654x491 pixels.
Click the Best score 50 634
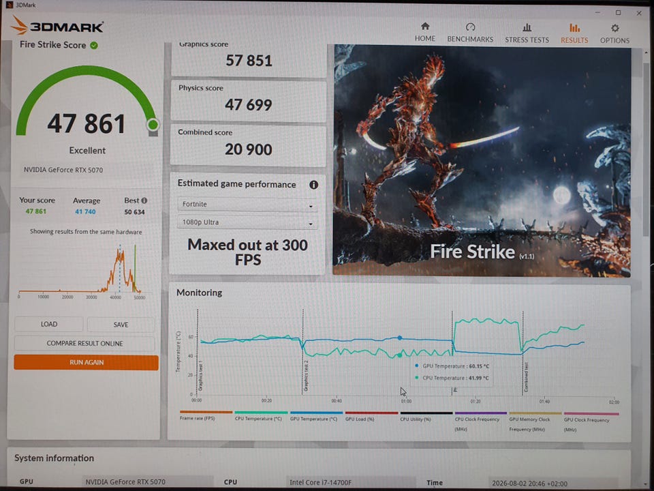134,212
